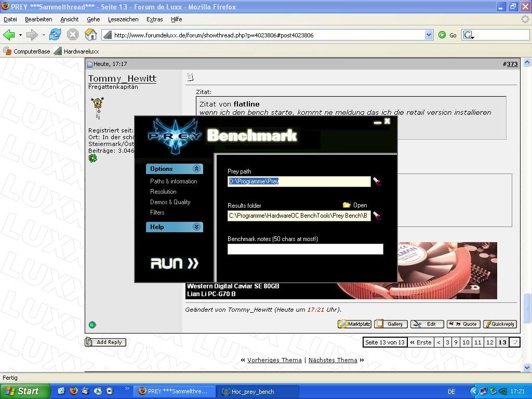Open the Extras menu
The width and height of the screenshot is (532, 399).
coord(155,19)
